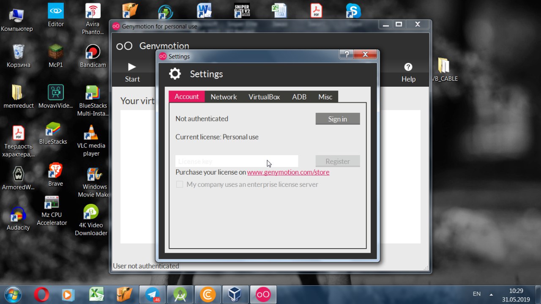
Task: Click Genymotion taskbar button
Action: (263, 294)
